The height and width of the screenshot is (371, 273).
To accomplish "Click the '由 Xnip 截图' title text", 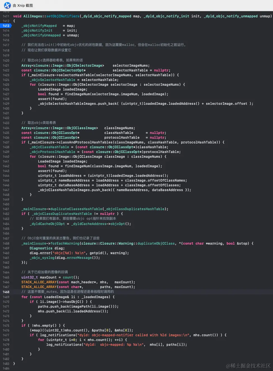I will 23,5.
